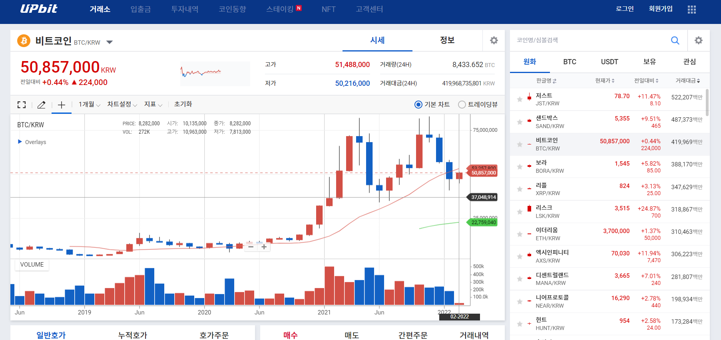Select the crosshair cursor tool

pos(62,105)
